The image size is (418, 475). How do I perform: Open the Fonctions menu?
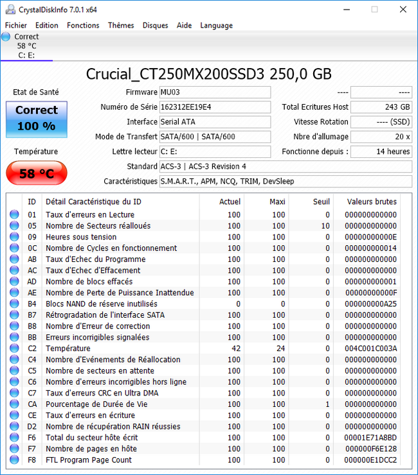tap(83, 26)
